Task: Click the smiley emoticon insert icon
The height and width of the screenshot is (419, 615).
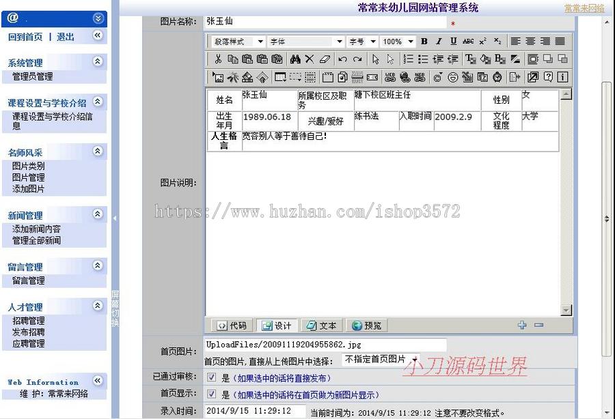Action: (x=452, y=76)
